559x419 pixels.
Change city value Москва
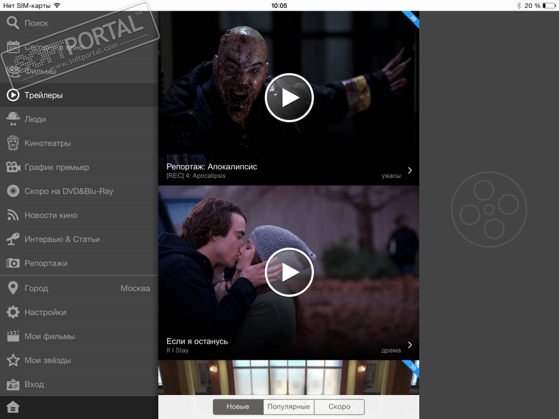click(x=135, y=288)
